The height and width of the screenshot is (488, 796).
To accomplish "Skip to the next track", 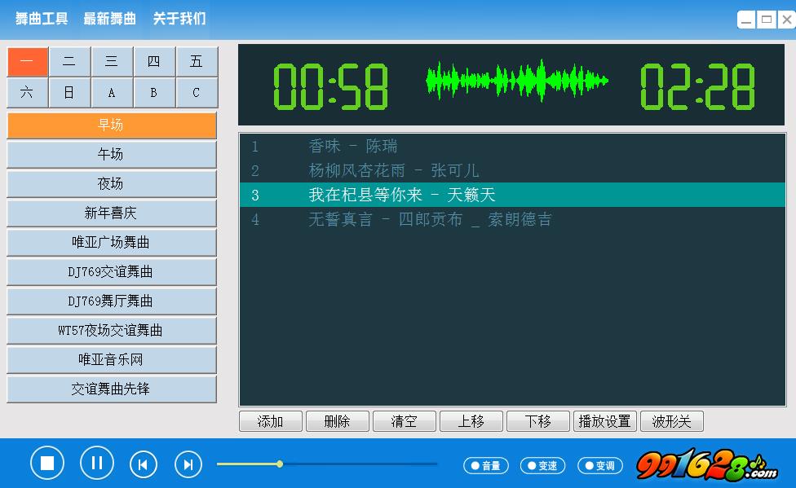I will point(188,464).
